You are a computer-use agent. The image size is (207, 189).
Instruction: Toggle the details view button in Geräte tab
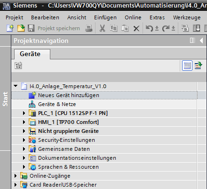click(x=187, y=66)
